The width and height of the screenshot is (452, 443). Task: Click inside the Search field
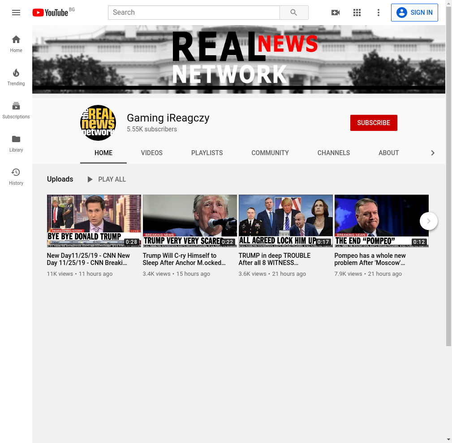tap(194, 13)
